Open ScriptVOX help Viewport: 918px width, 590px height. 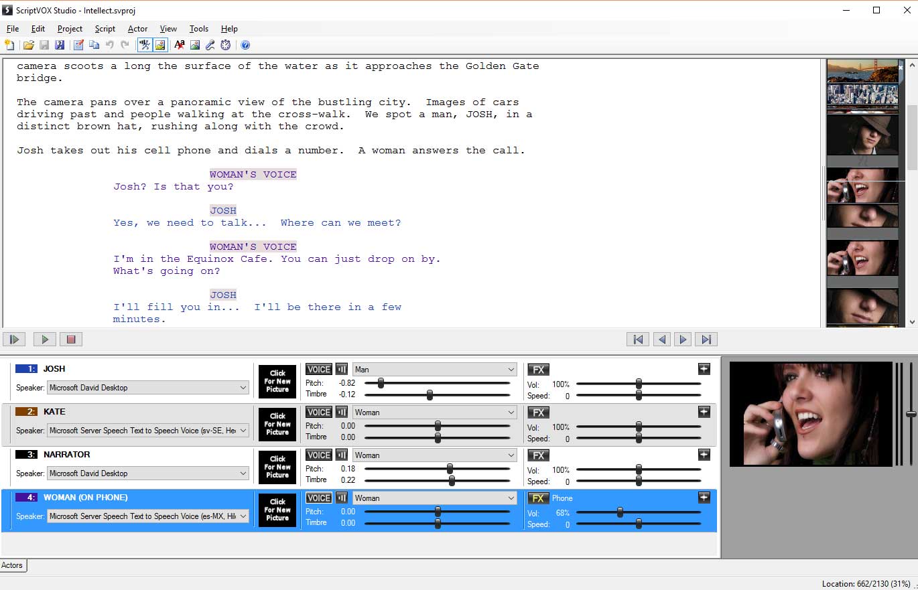click(245, 45)
